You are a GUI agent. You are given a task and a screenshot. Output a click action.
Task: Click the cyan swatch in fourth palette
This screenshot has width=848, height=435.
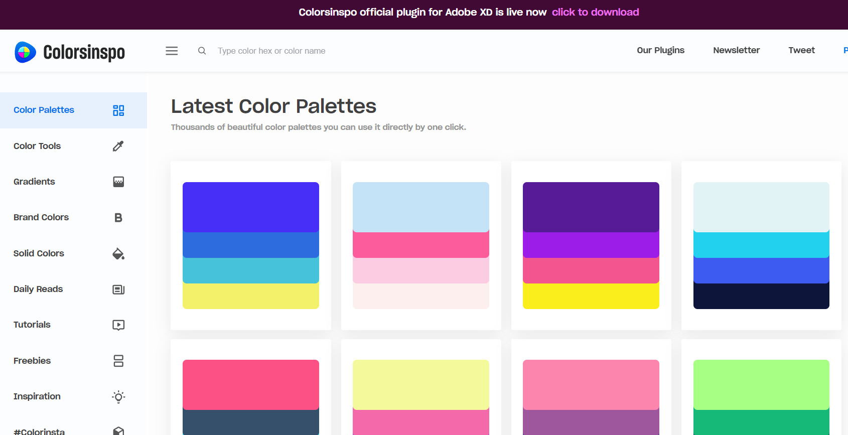point(761,245)
